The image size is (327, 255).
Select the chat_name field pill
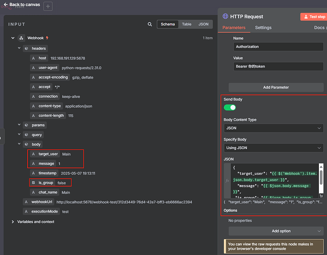tap(44, 192)
